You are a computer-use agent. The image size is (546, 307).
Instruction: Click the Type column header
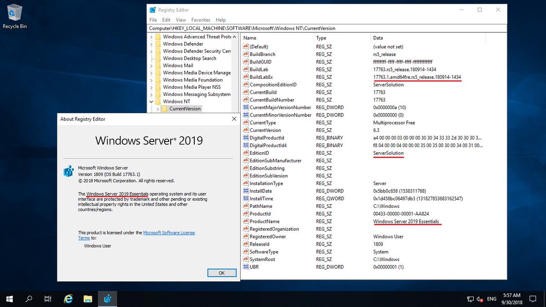point(343,38)
